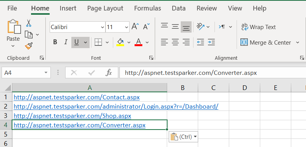Confirm entry with the formula bar checkmark
Screen dimensions: 306x147
[x=91, y=73]
